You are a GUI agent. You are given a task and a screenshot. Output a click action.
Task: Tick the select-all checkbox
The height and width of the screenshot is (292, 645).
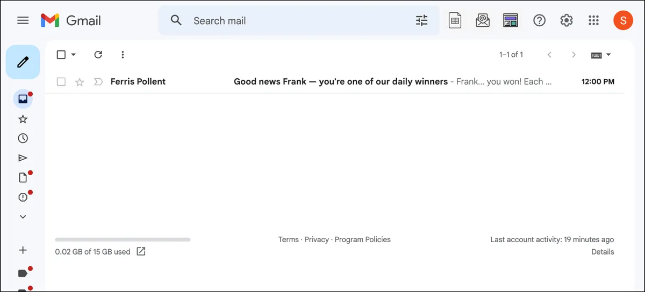pyautogui.click(x=61, y=55)
